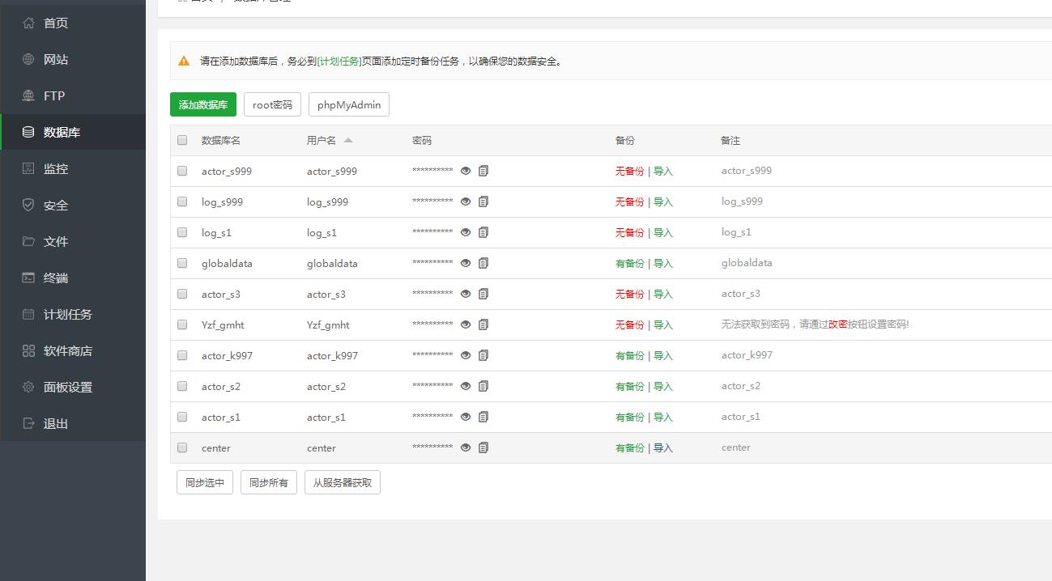This screenshot has height=581, width=1052.
Task: Click copy password icon for actor_s999
Action: pyautogui.click(x=483, y=171)
